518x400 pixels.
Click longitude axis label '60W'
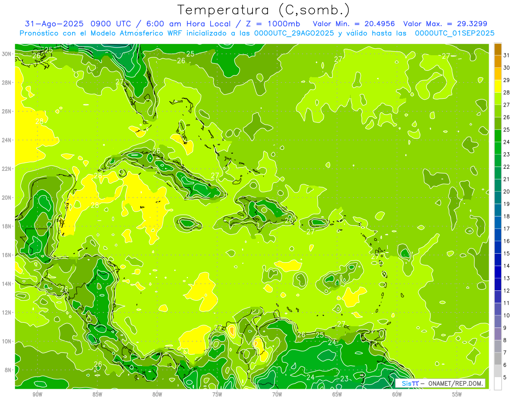[x=397, y=395]
